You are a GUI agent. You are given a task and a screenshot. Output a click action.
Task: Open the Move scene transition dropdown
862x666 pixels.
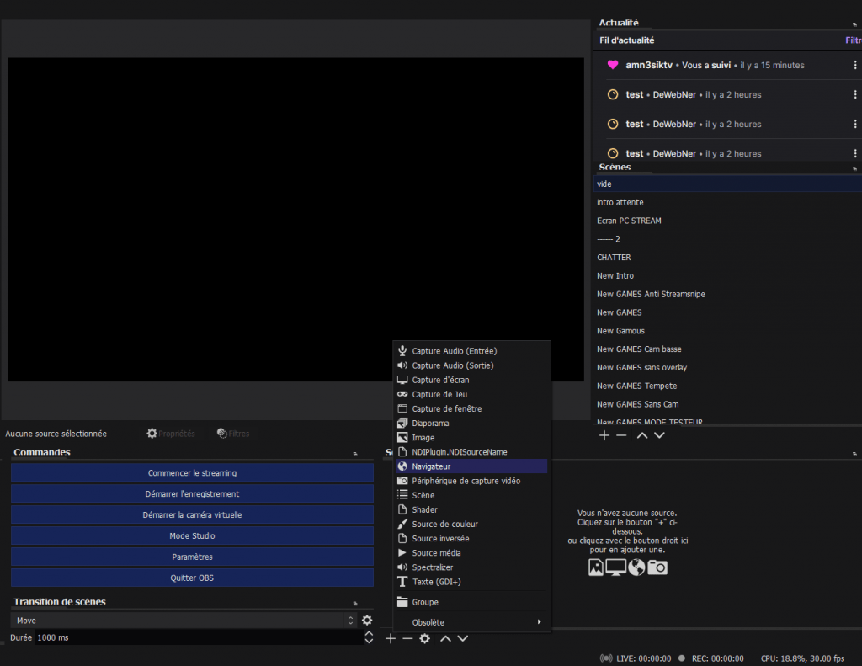184,621
